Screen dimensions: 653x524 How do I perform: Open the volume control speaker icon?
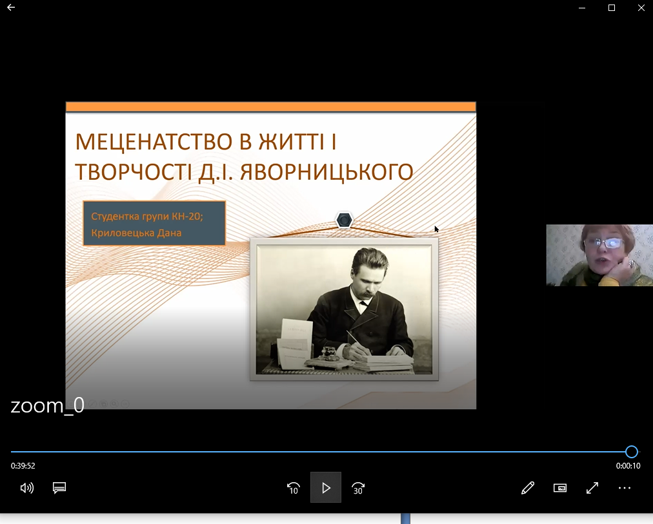tap(27, 488)
